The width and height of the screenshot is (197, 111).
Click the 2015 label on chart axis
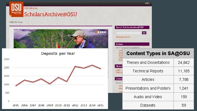[x=100, y=105]
